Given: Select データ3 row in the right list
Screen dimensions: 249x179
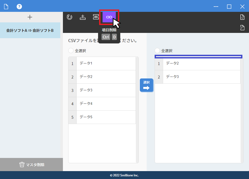Looking at the screenshot, I should click(201, 77).
